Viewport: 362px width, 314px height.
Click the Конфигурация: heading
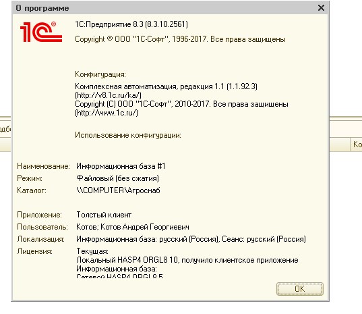click(x=100, y=74)
